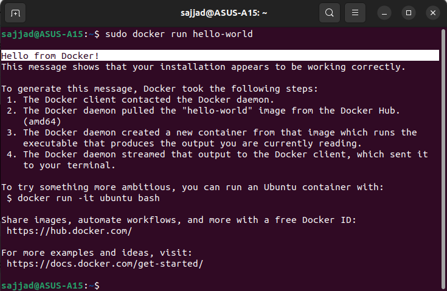
Task: Open the terminal search tool
Action: coord(329,13)
